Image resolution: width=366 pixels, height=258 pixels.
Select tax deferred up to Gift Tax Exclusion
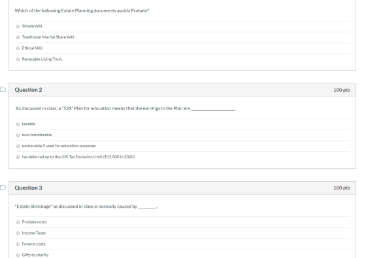[x=18, y=157]
